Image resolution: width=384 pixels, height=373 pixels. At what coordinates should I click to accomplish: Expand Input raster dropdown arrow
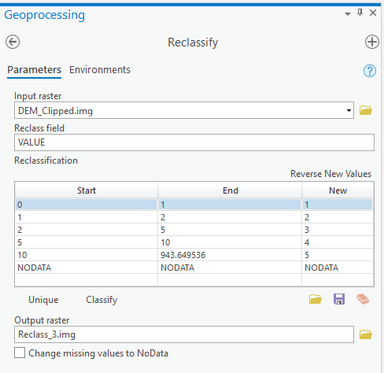click(349, 110)
